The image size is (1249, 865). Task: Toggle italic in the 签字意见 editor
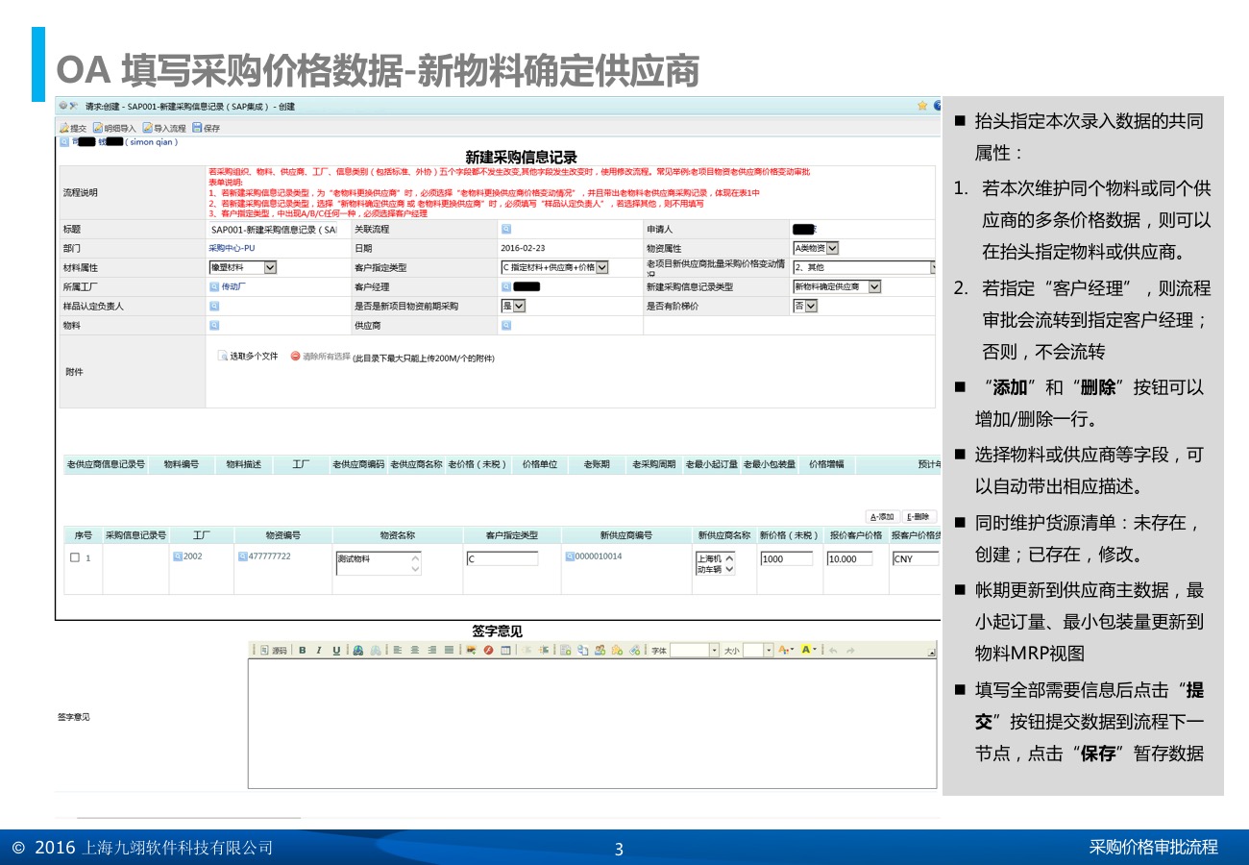coord(319,651)
